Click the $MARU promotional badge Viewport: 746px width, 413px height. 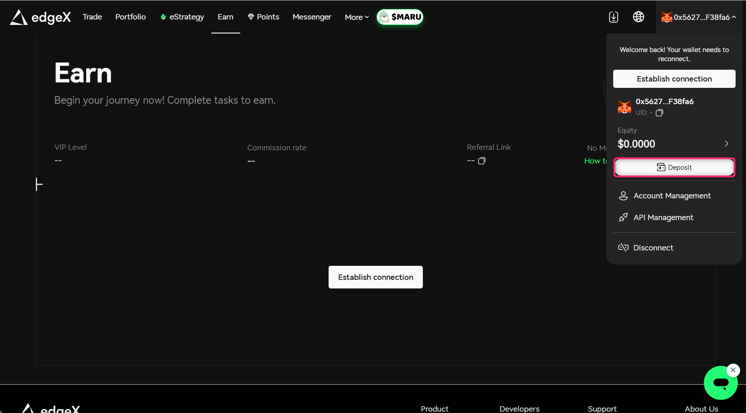tap(400, 17)
